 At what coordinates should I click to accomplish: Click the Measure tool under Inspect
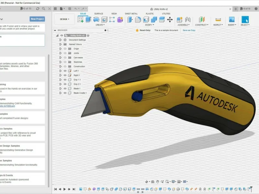[x=218, y=20]
